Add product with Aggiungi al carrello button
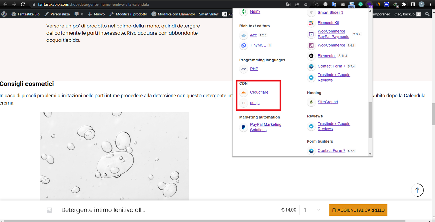 pyautogui.click(x=358, y=210)
